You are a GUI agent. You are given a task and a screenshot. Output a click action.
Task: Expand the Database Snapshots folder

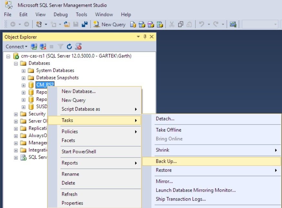[x=23, y=78]
